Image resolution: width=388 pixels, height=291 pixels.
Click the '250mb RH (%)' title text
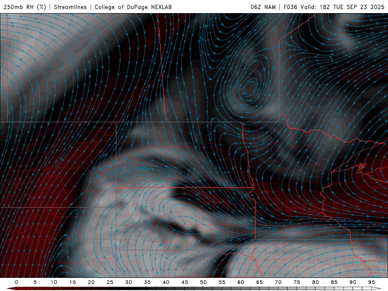[25, 7]
